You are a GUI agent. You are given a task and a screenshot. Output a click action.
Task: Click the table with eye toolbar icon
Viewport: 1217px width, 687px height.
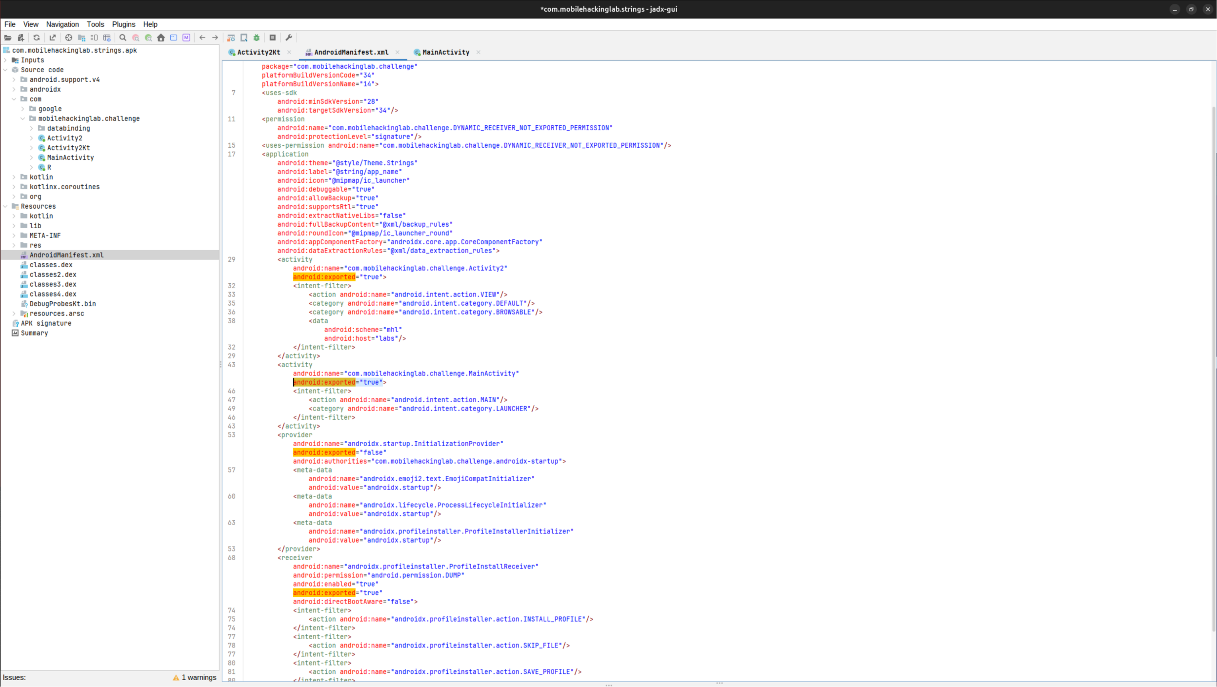click(x=107, y=38)
